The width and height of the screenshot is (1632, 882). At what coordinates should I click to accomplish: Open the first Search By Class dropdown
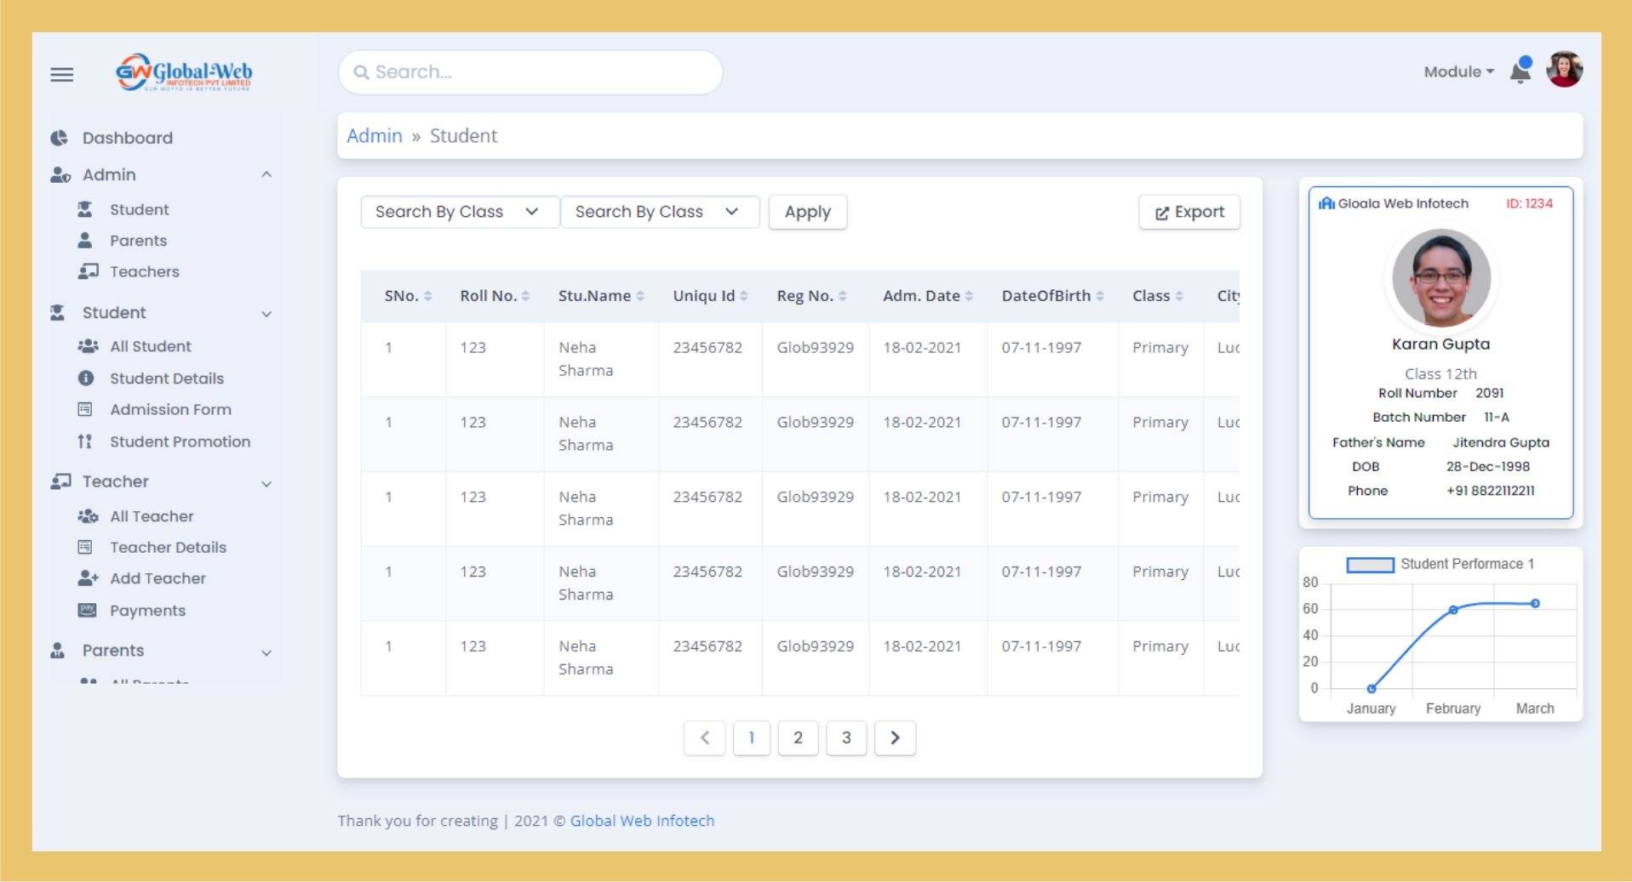pyautogui.click(x=460, y=212)
